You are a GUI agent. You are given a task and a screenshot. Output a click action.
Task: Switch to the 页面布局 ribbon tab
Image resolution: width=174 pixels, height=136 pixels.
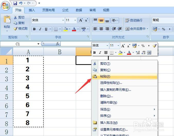tap(49, 10)
